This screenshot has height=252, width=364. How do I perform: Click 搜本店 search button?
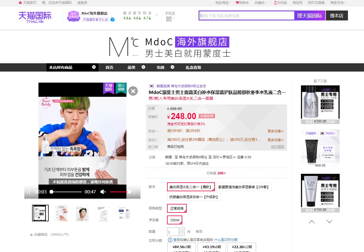[x=337, y=16]
